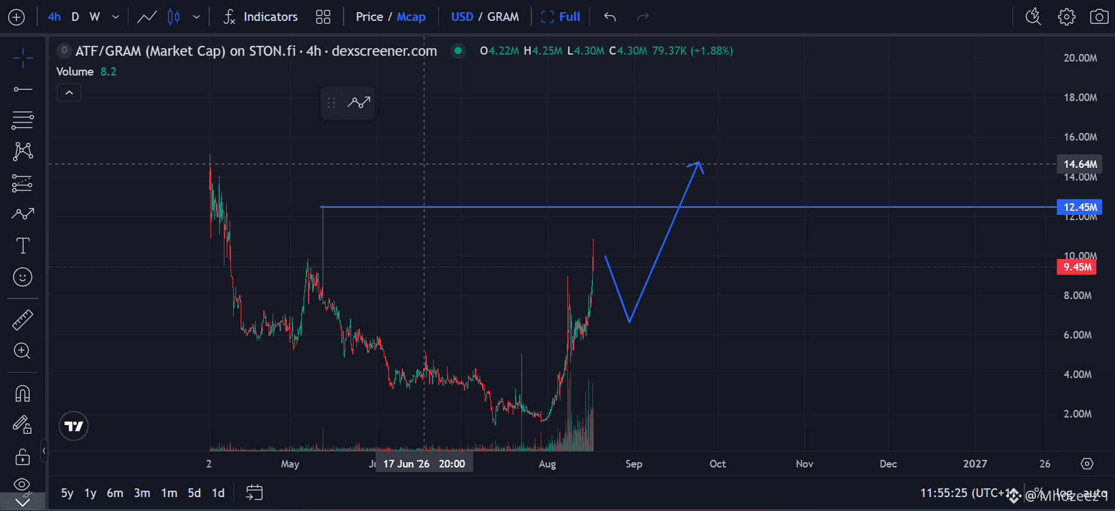This screenshot has height=511, width=1115.
Task: Select the candlestick chart style icon
Action: [174, 17]
